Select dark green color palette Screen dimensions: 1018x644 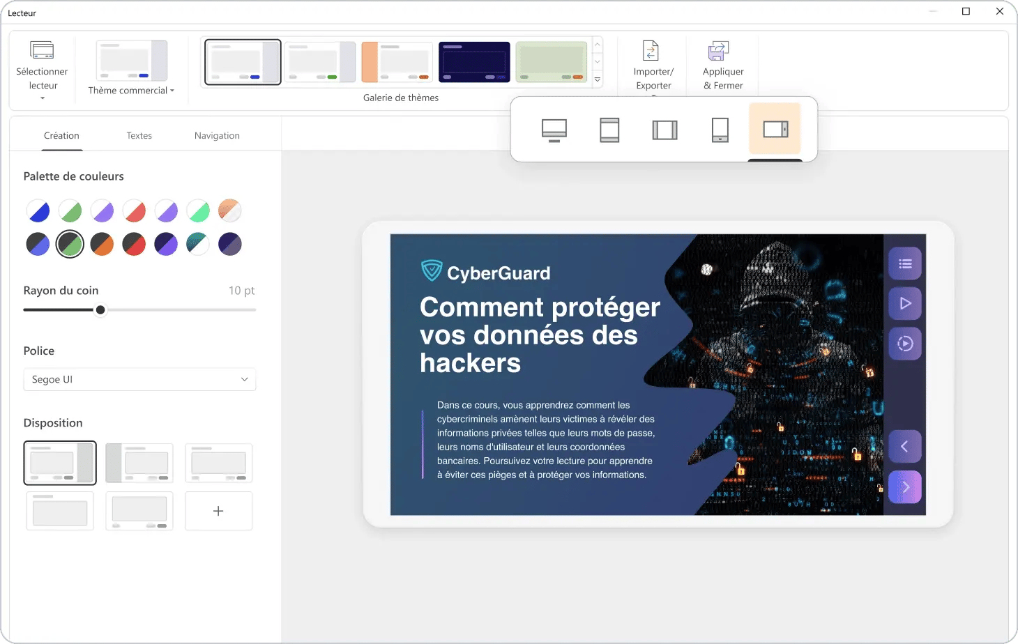point(70,244)
